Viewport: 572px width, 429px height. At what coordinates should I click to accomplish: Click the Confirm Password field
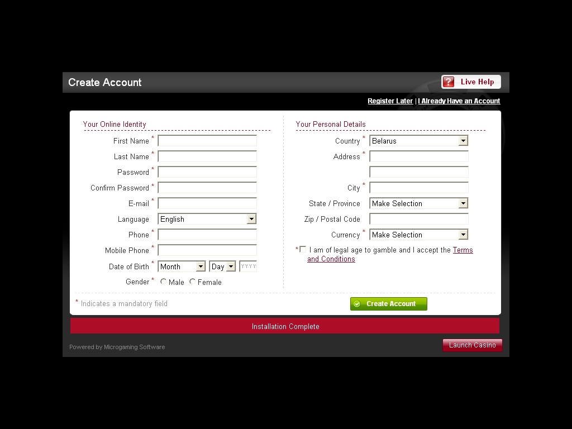click(x=207, y=188)
